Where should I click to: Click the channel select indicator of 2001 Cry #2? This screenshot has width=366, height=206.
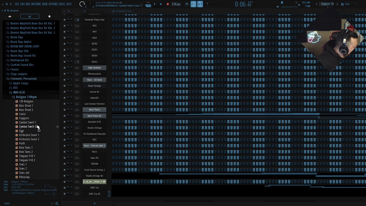point(109,194)
